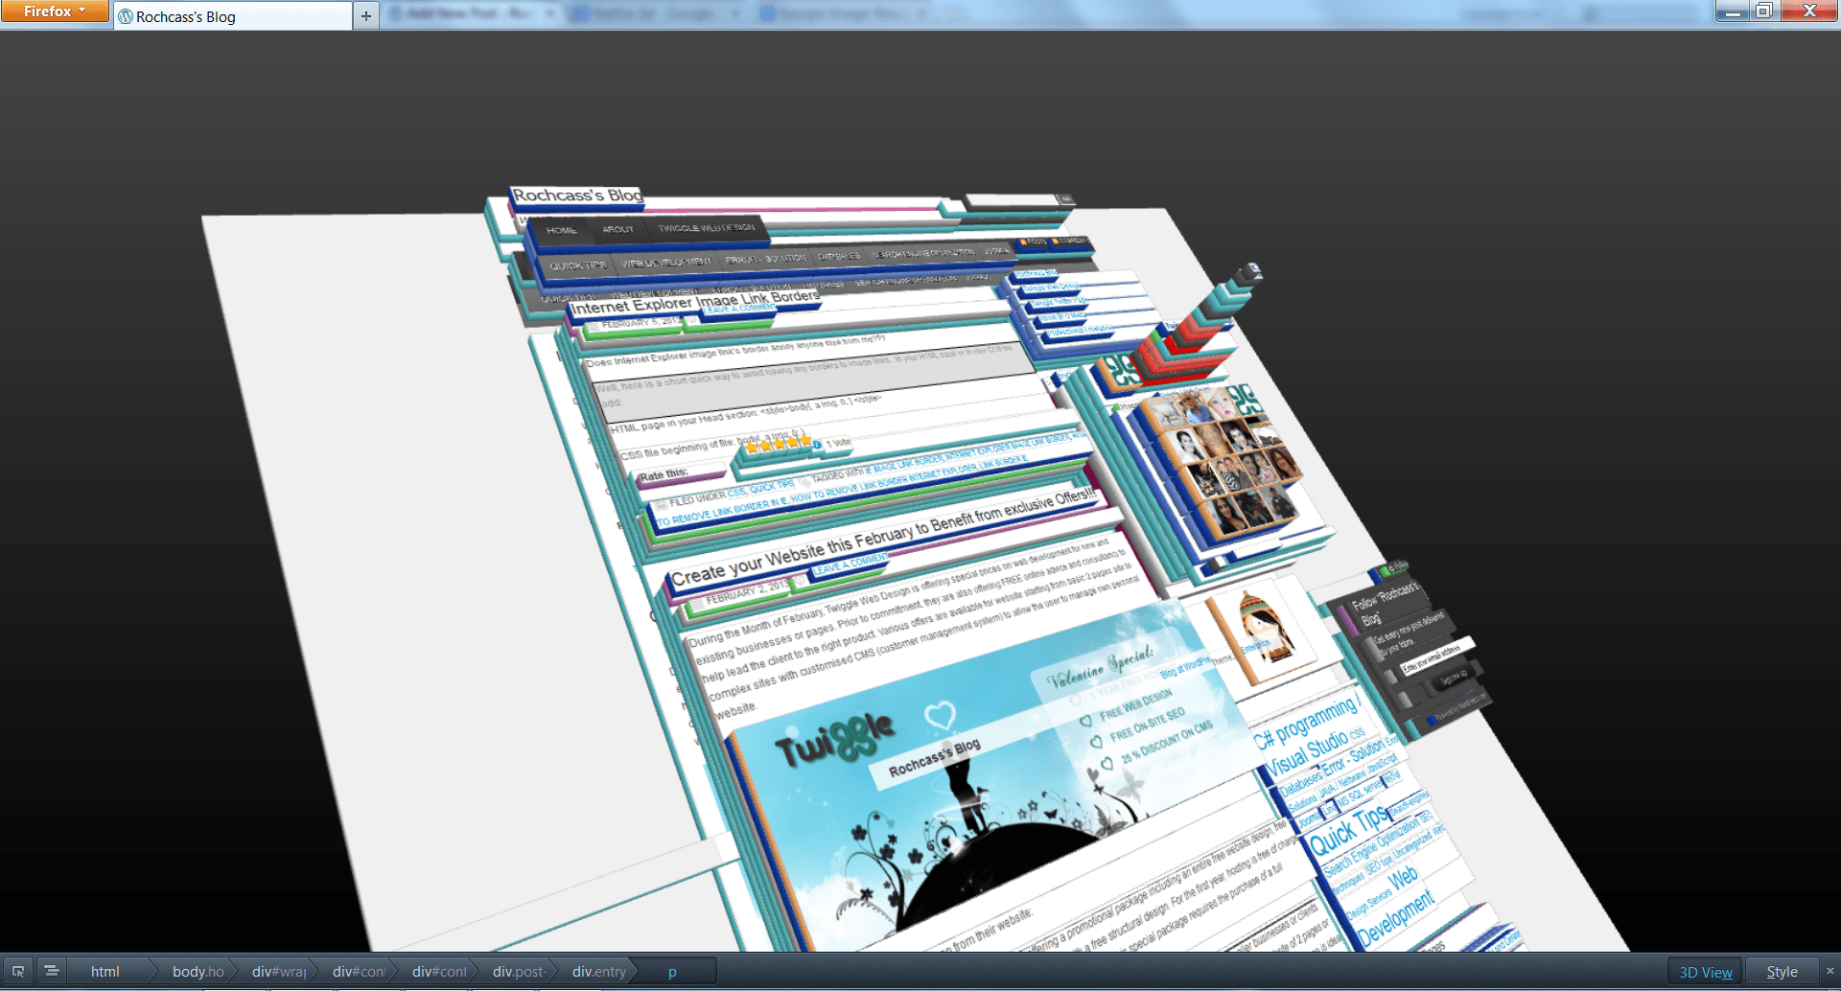The width and height of the screenshot is (1841, 991).
Task: Click HOME in the 3D navigation bar
Action: coord(562,231)
